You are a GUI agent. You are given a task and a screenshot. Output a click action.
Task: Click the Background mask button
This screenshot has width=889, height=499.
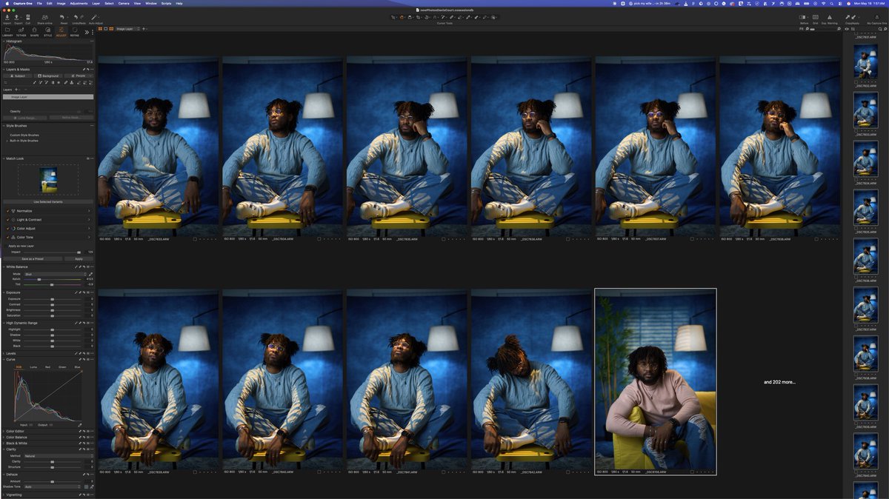(48, 76)
